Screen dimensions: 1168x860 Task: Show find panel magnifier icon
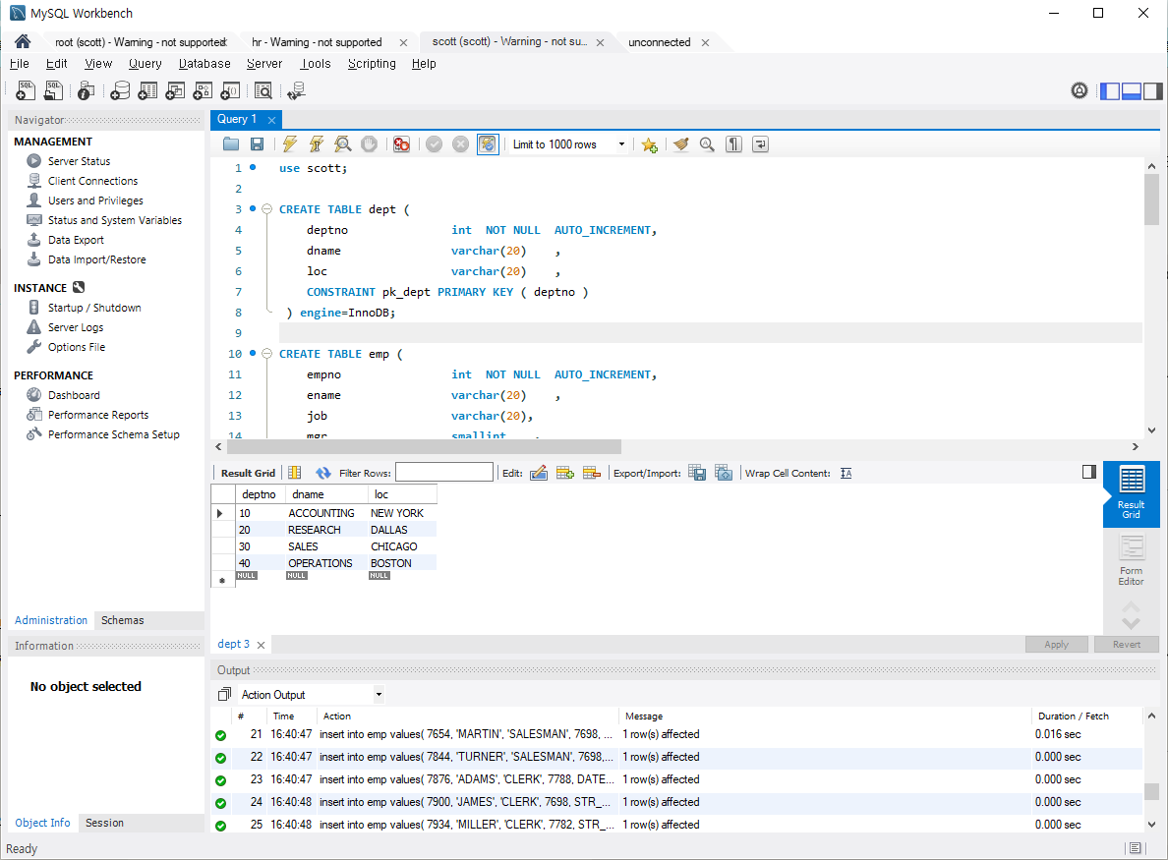(707, 144)
